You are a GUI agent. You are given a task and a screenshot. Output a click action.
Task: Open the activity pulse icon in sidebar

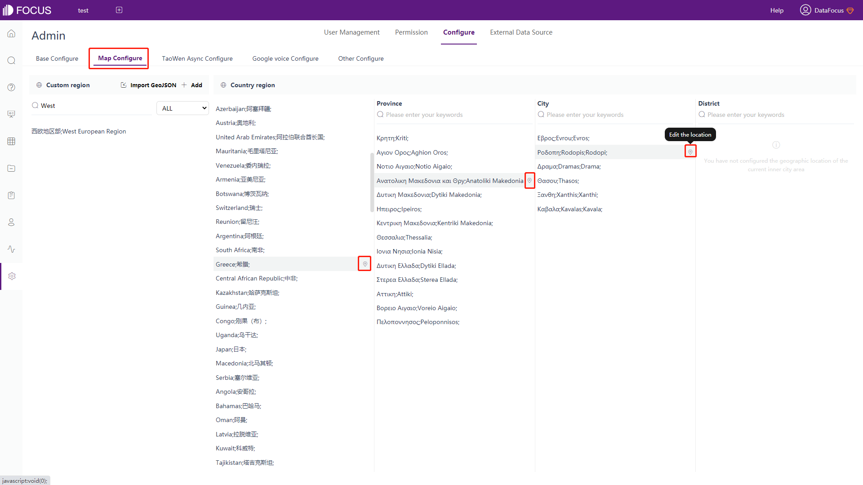point(11,249)
